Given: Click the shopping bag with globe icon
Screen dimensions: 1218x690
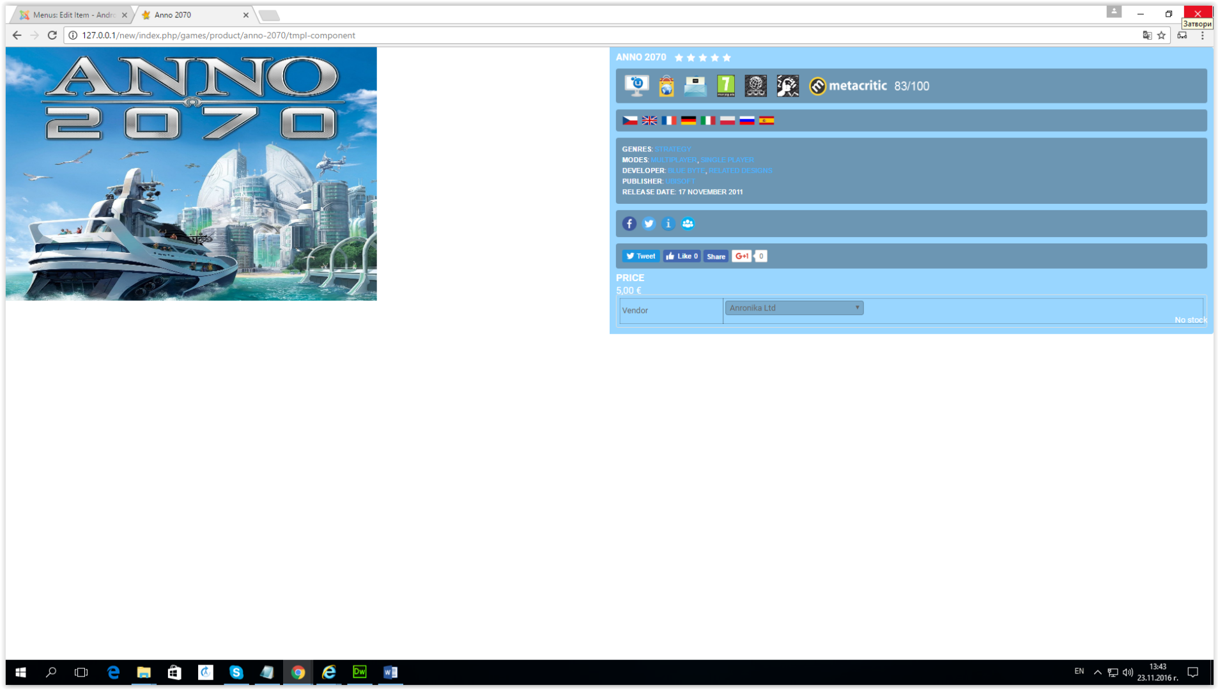Looking at the screenshot, I should coord(667,86).
